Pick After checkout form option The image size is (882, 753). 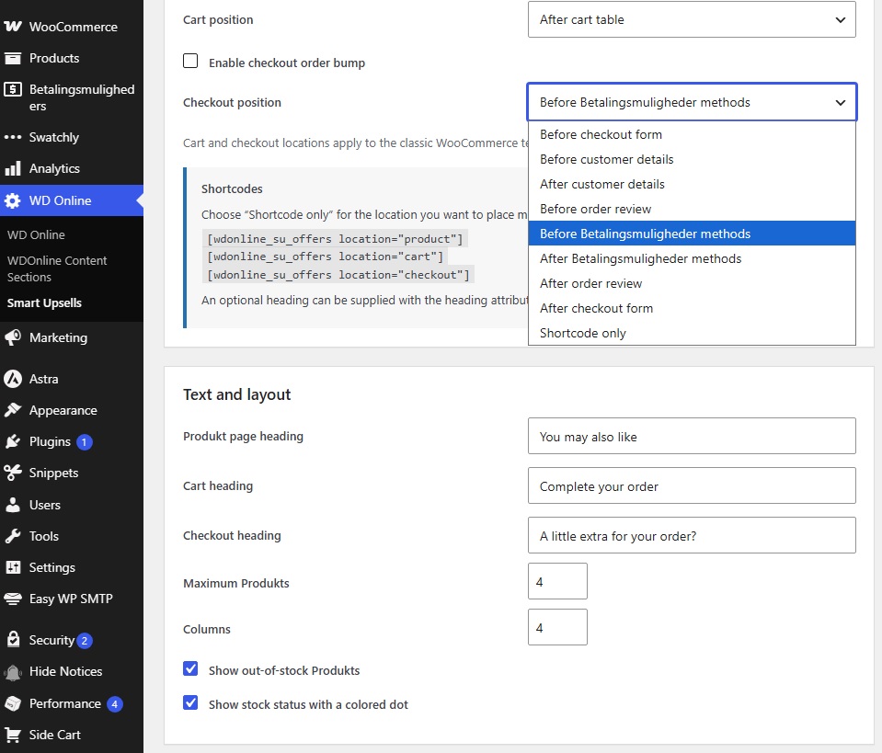pos(692,308)
